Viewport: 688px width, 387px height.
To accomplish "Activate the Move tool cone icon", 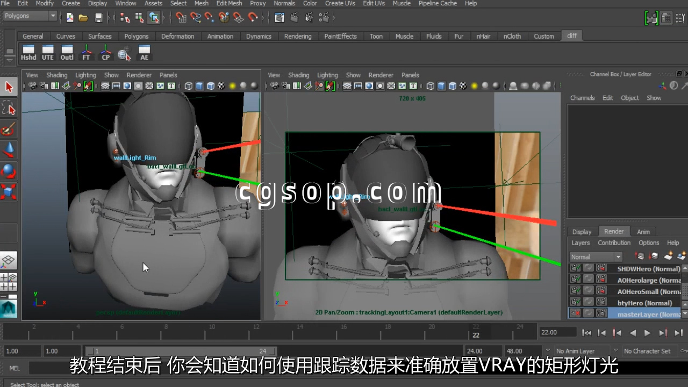I will coord(9,150).
